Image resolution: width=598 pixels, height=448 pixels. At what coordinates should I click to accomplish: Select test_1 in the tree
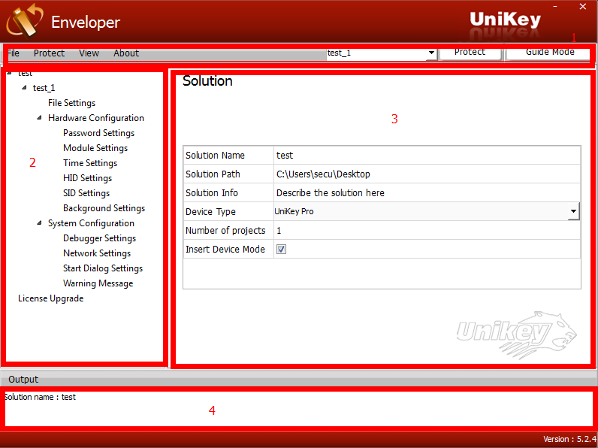click(x=44, y=88)
